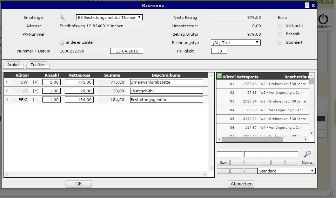Open the help icon in Rechnung title bar
Image resolution: width=336 pixels, height=198 pixels.
(x=307, y=5)
